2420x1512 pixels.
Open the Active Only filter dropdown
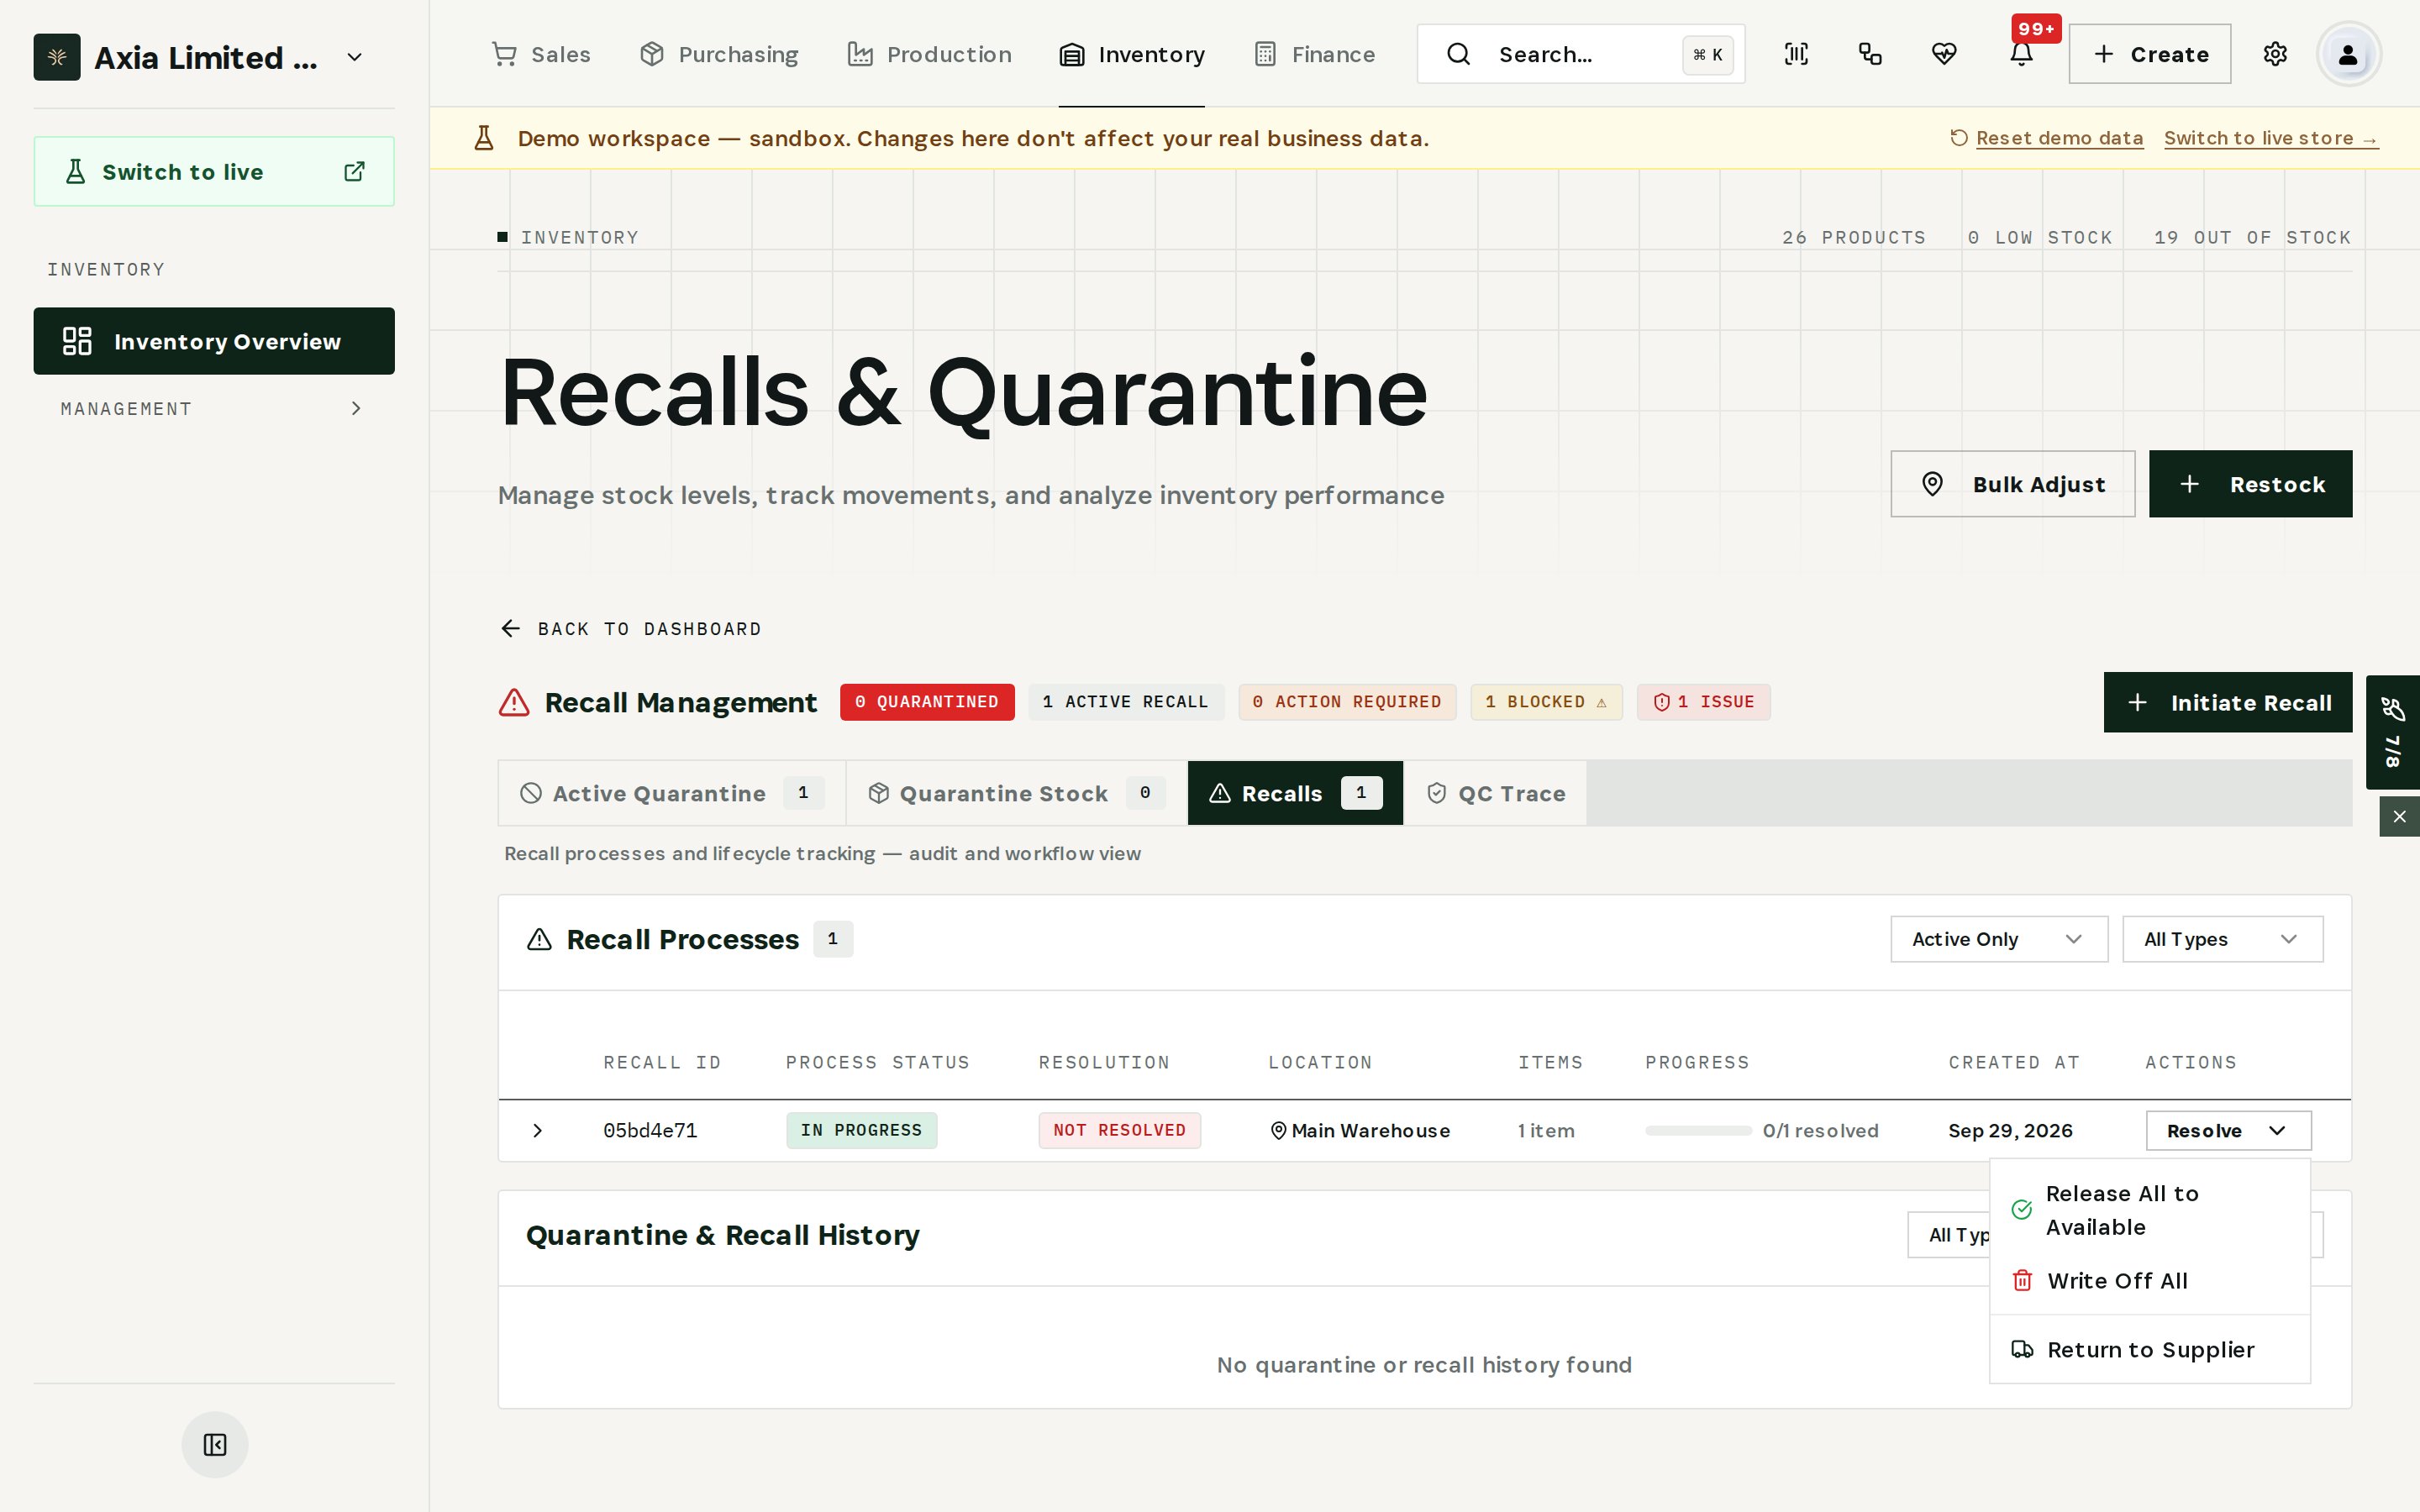tap(1998, 939)
